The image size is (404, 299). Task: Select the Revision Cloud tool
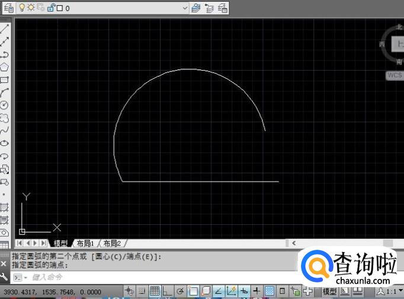tap(5, 118)
